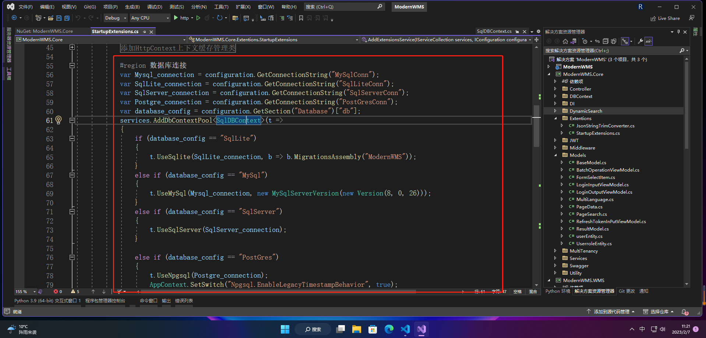Viewport: 706px width, 338px height.
Task: Switch to the Git 更改 panel tab
Action: tap(626, 291)
